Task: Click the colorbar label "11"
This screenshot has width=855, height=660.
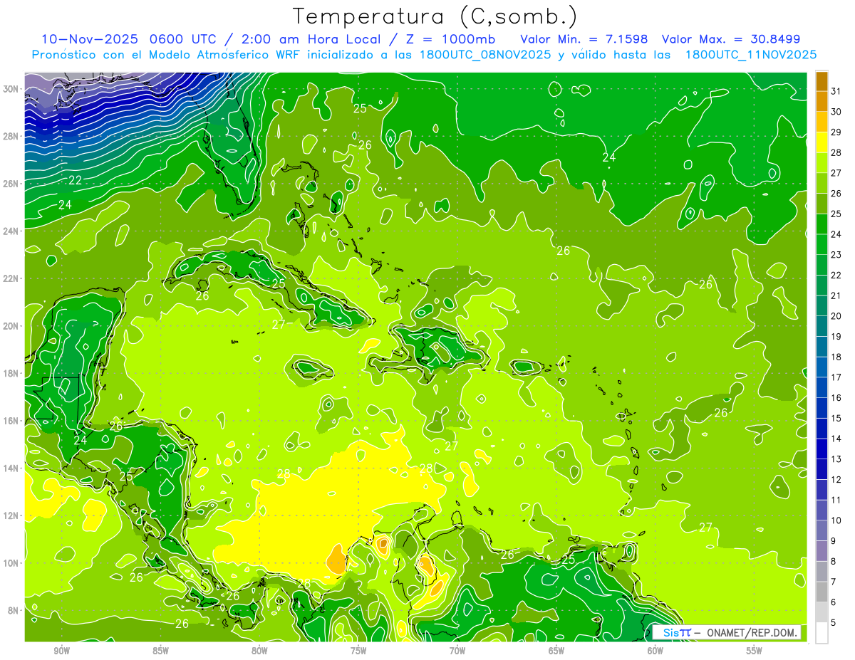Action: pos(836,500)
